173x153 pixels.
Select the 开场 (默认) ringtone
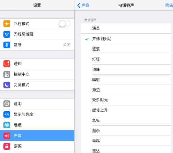coord(126,39)
